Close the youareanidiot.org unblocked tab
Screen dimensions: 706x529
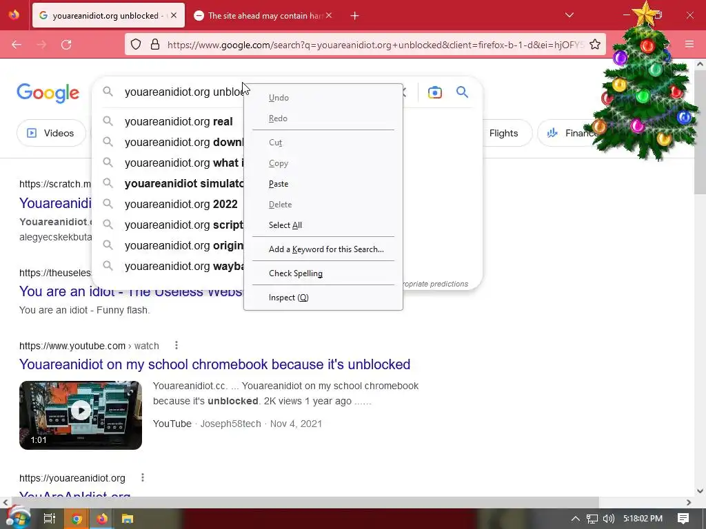(x=174, y=15)
